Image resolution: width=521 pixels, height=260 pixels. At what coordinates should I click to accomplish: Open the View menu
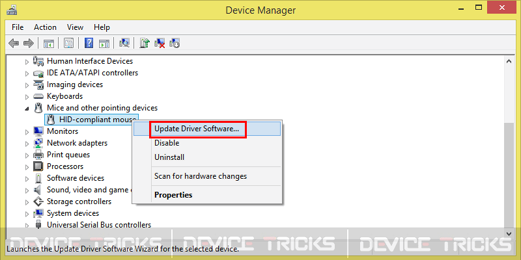pos(75,27)
